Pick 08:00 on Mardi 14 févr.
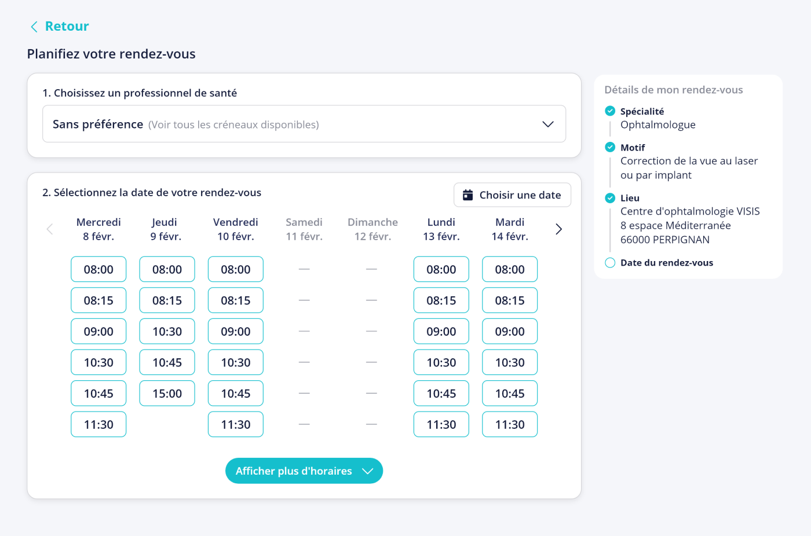811x536 pixels. [x=510, y=269]
